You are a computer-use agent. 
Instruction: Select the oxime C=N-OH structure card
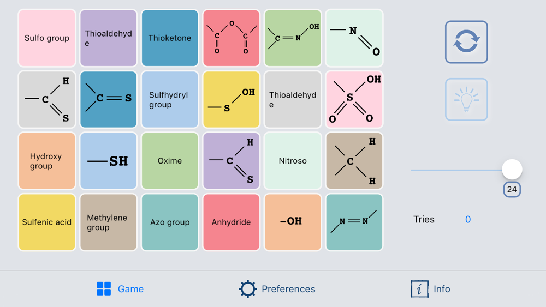click(x=293, y=38)
